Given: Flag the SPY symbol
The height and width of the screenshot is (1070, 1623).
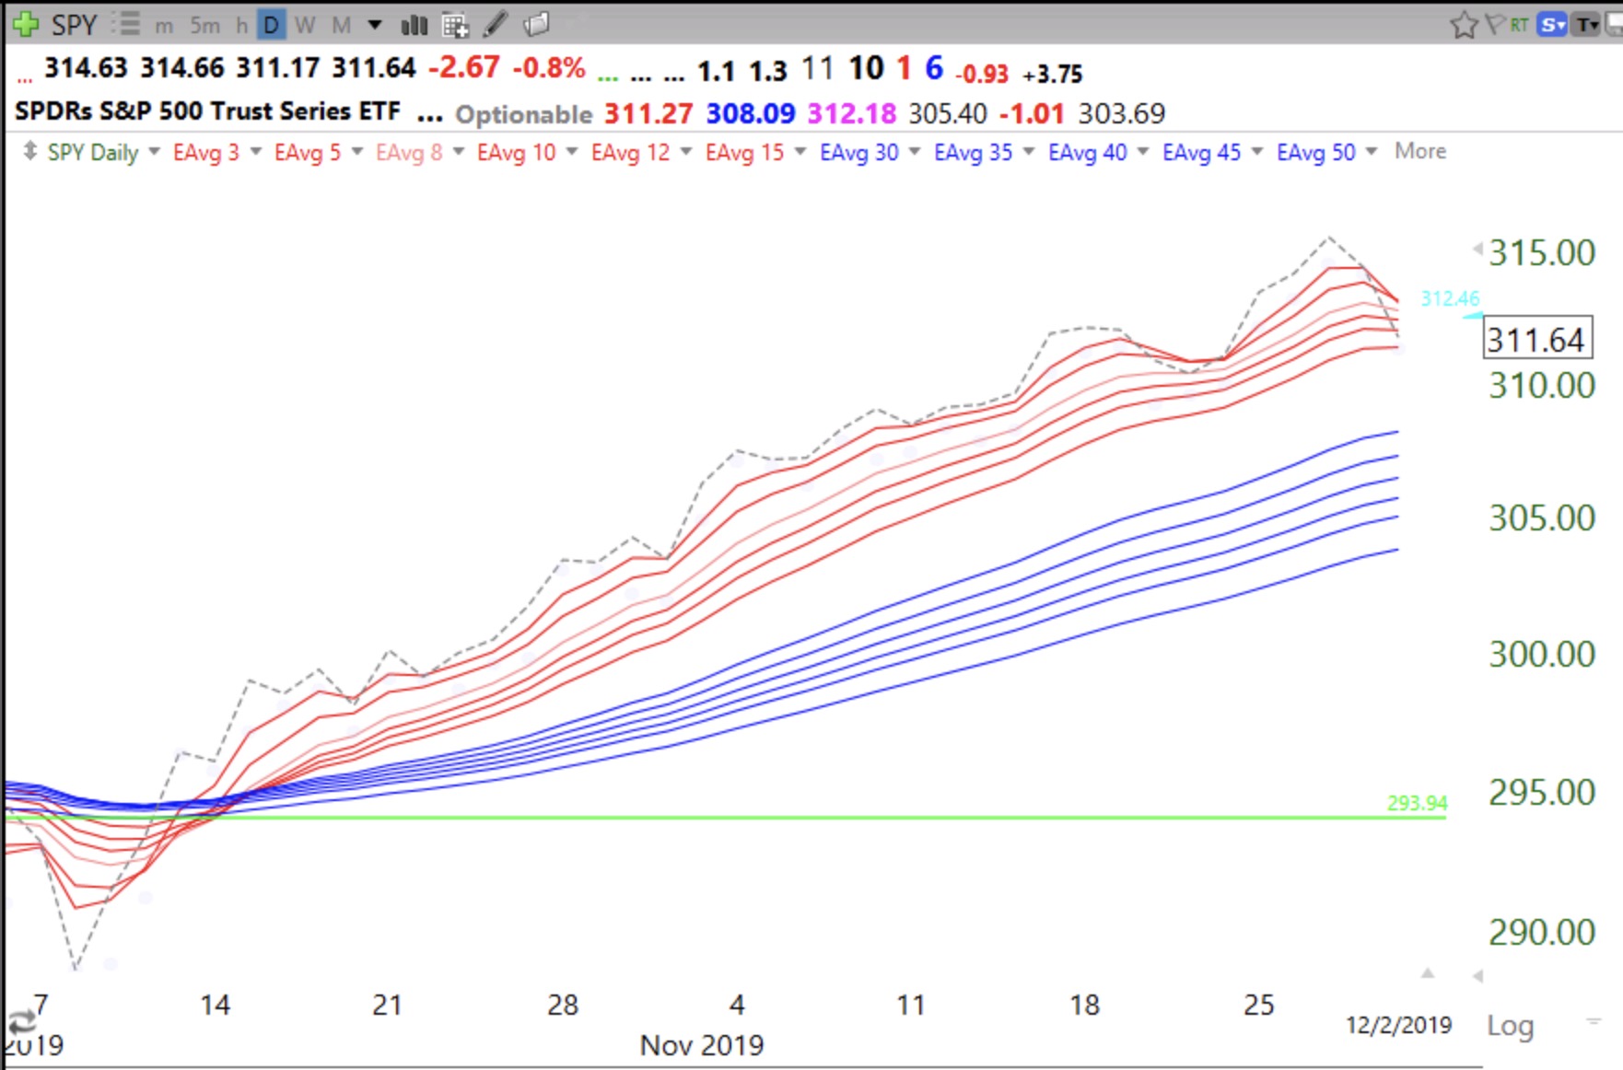Looking at the screenshot, I should [x=1494, y=25].
